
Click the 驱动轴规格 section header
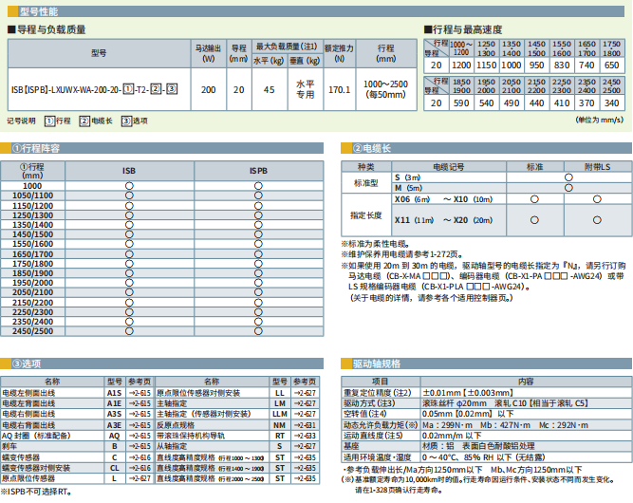(487, 363)
